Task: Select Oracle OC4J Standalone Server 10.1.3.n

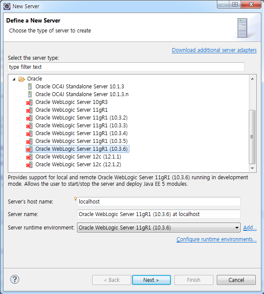Action: pos(82,94)
